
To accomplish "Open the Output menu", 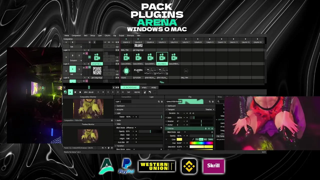I will click(121, 35).
